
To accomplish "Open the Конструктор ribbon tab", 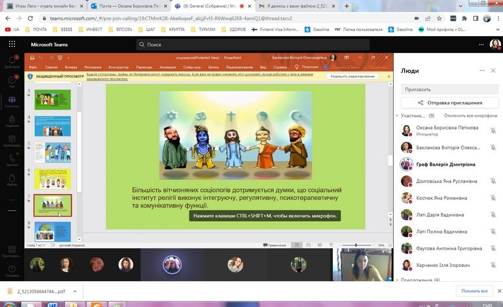I will pos(118,67).
